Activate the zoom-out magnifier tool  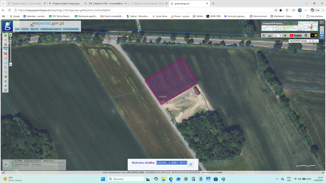click(x=6, y=72)
